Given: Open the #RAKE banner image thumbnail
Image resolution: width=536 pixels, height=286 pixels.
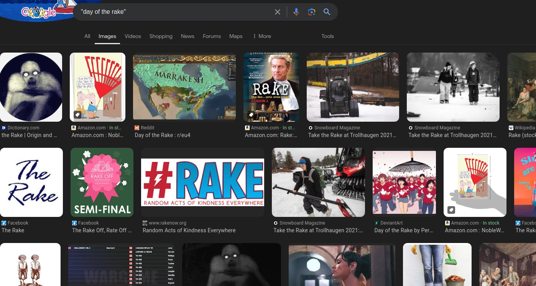Looking at the screenshot, I should 202,182.
